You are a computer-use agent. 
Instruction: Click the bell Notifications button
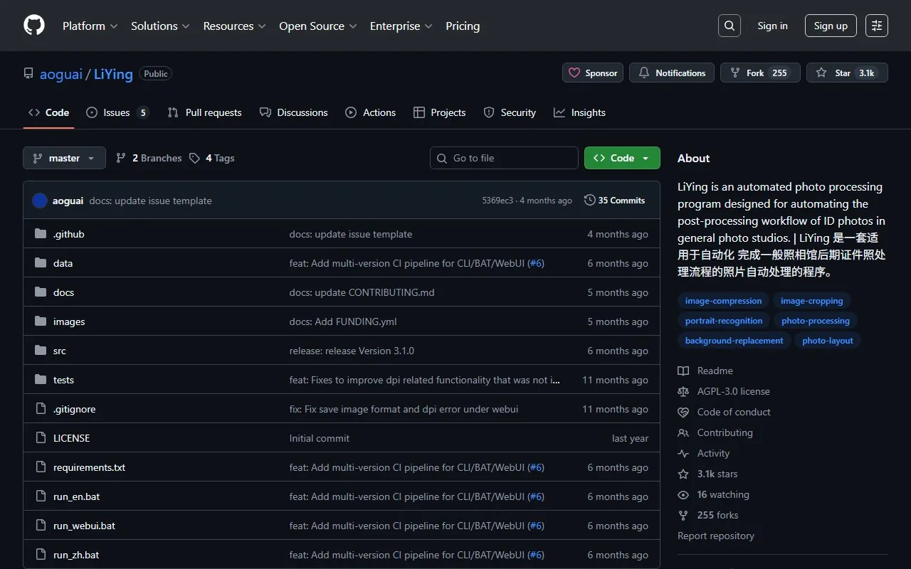(671, 73)
